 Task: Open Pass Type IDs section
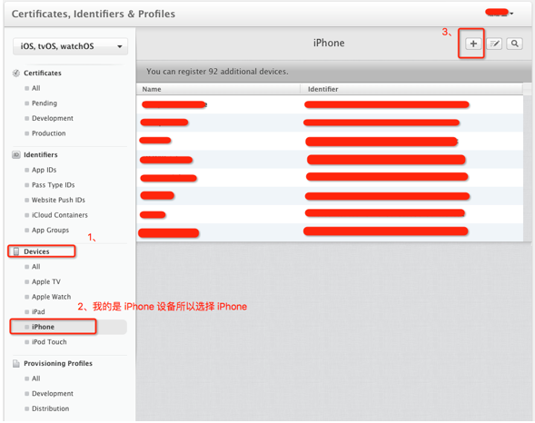pos(54,185)
